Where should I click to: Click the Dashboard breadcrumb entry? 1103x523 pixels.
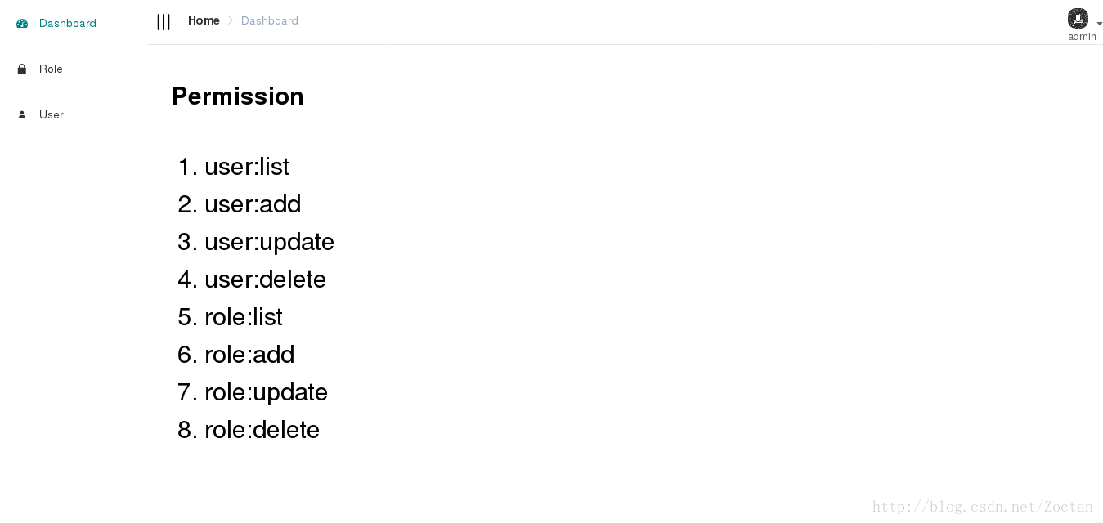pyautogui.click(x=270, y=20)
